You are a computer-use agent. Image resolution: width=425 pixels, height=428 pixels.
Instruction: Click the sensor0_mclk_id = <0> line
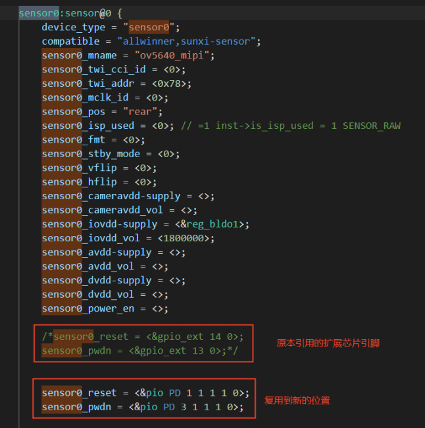tap(105, 97)
